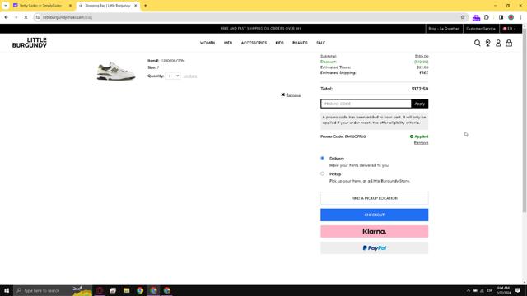Click the Total $172.50 amount
This screenshot has height=296, width=527.
[420, 89]
